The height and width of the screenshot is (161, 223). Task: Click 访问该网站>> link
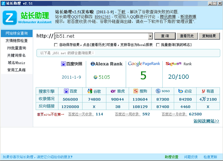(206, 121)
